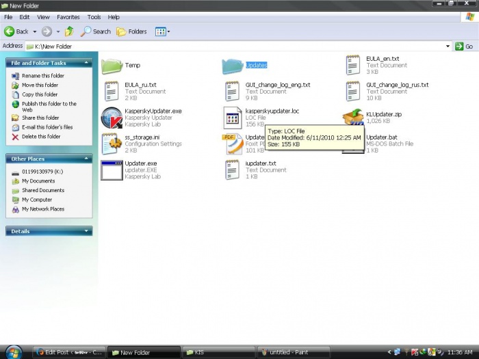The image size is (479, 359).
Task: Open the View menu
Action: 43,17
